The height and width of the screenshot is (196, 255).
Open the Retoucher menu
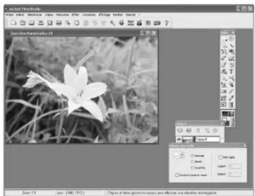(x=62, y=15)
